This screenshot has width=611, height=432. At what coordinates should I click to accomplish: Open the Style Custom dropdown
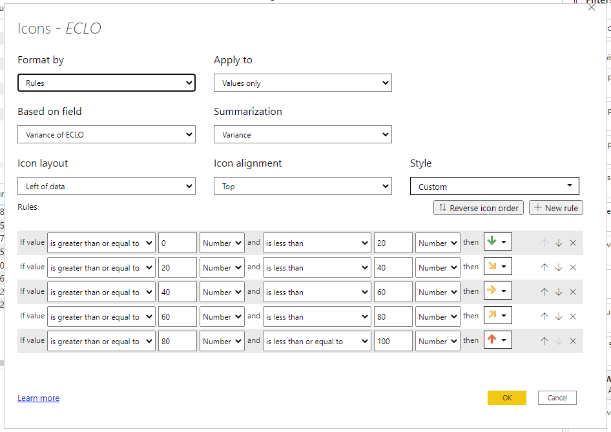(x=495, y=186)
